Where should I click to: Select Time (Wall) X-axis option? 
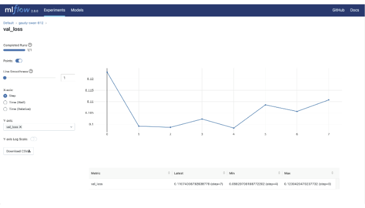[x=5, y=103]
